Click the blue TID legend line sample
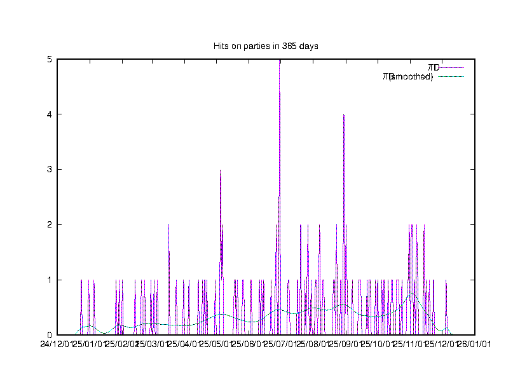Viewport: 506px width, 389px height. tap(452, 67)
